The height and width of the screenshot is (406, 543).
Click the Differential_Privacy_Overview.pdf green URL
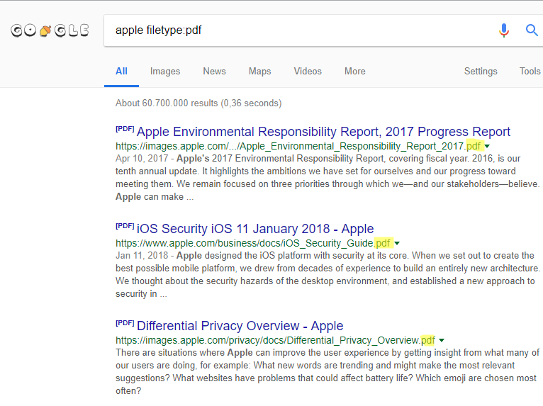[x=275, y=340]
